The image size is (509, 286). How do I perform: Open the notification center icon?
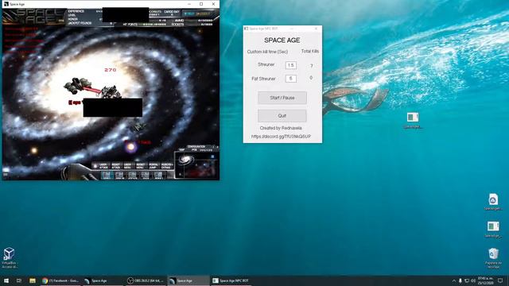coord(500,280)
